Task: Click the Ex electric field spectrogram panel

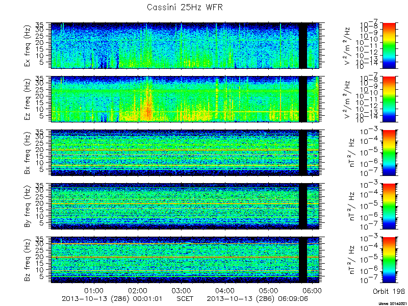Action: 185,45
